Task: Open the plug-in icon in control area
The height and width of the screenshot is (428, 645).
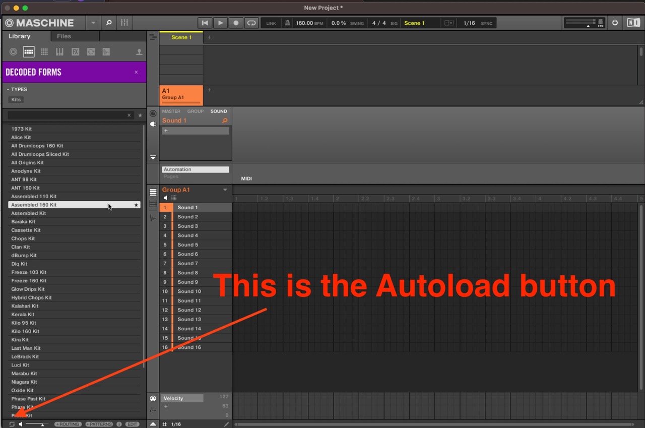Action: point(153,124)
